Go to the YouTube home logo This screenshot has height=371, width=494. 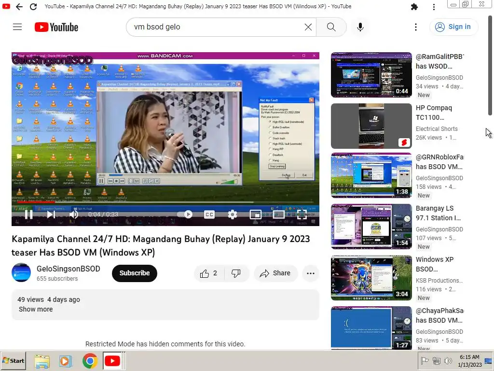coord(56,27)
